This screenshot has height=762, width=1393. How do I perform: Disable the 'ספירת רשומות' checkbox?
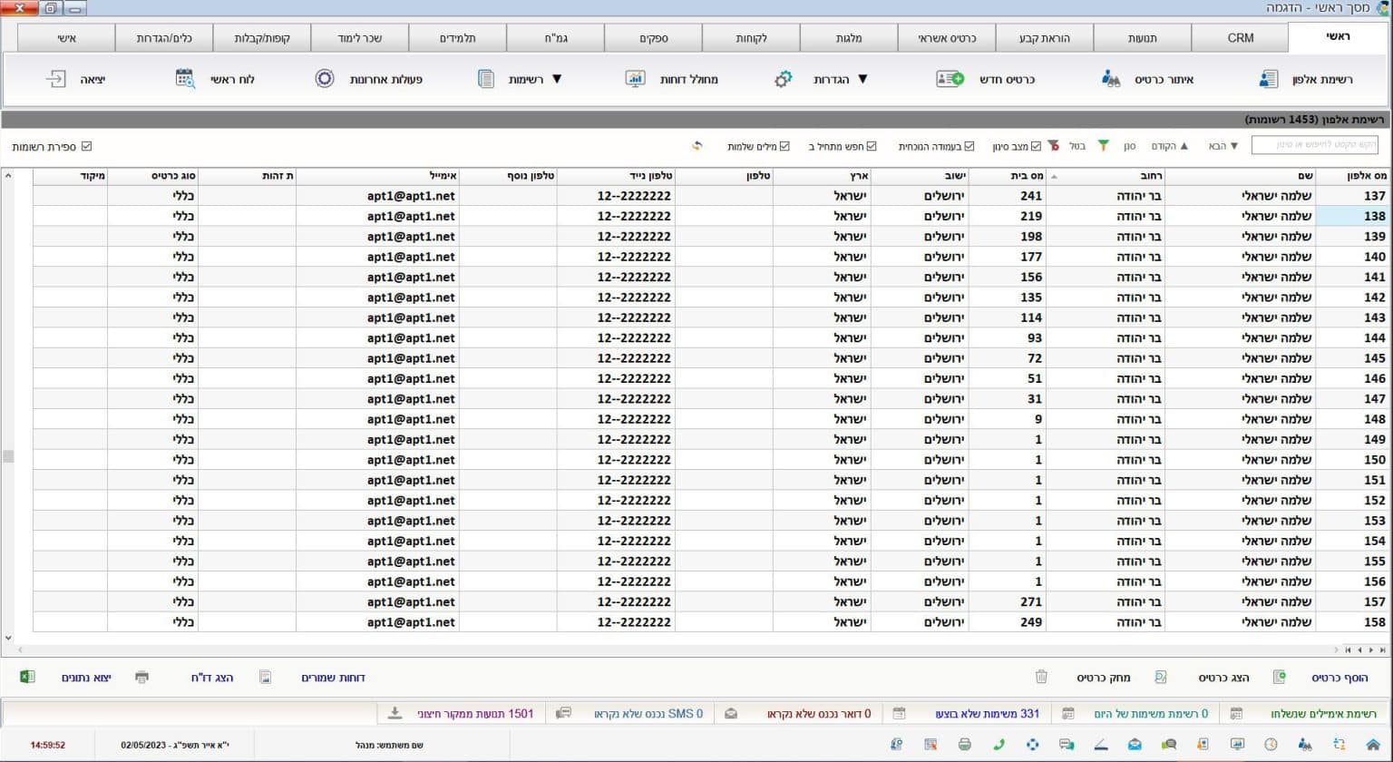(x=87, y=146)
